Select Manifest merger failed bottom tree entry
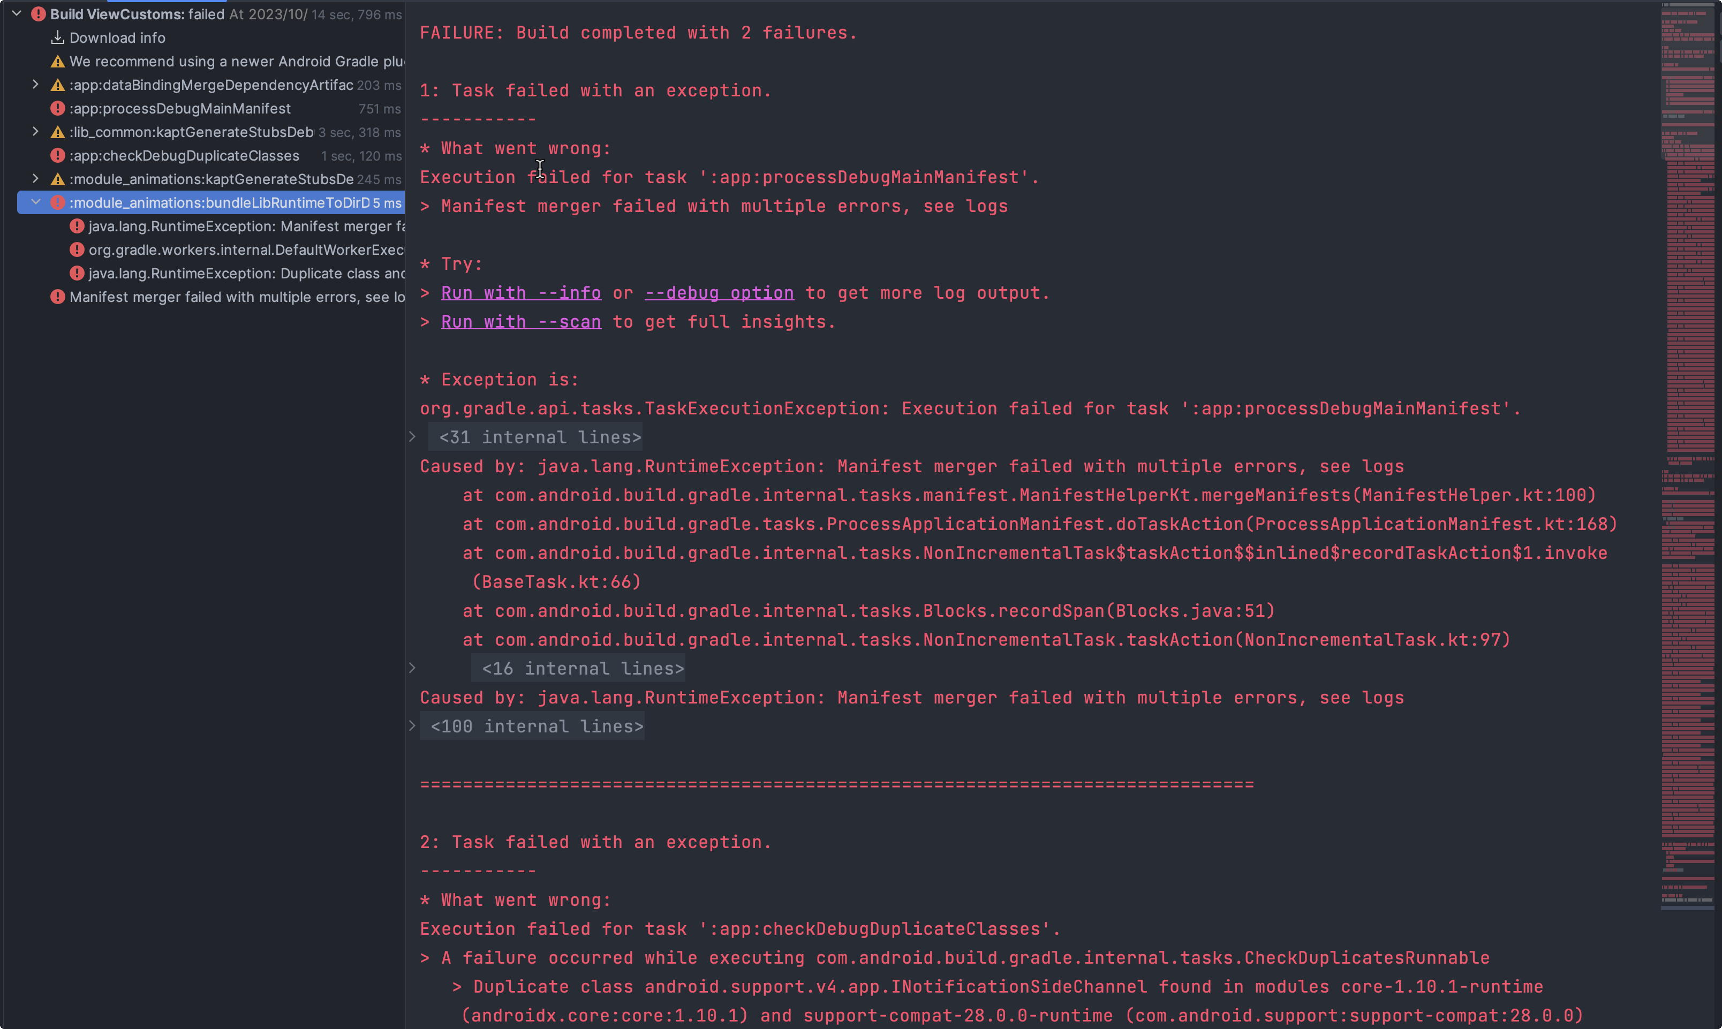The width and height of the screenshot is (1722, 1029). click(237, 297)
